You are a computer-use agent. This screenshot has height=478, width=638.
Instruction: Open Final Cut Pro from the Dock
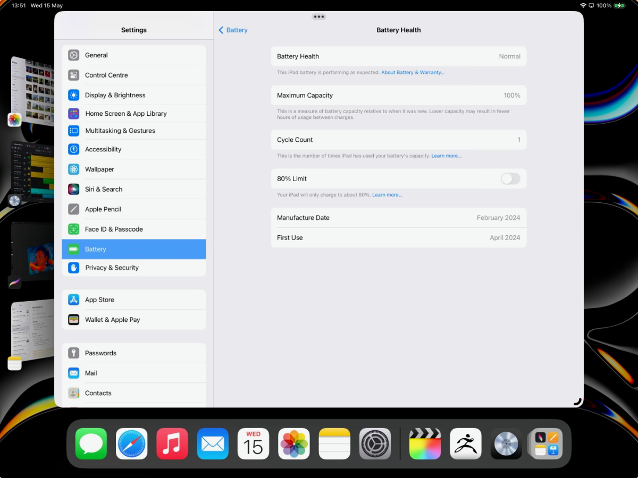click(x=425, y=443)
